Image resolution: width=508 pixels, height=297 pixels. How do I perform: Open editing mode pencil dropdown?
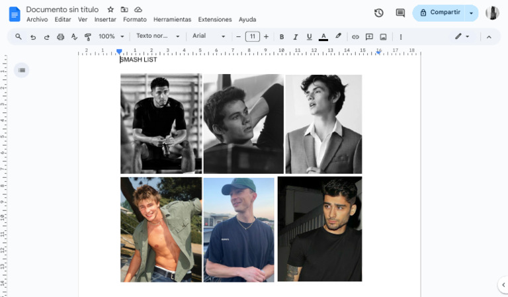pyautogui.click(x=462, y=36)
